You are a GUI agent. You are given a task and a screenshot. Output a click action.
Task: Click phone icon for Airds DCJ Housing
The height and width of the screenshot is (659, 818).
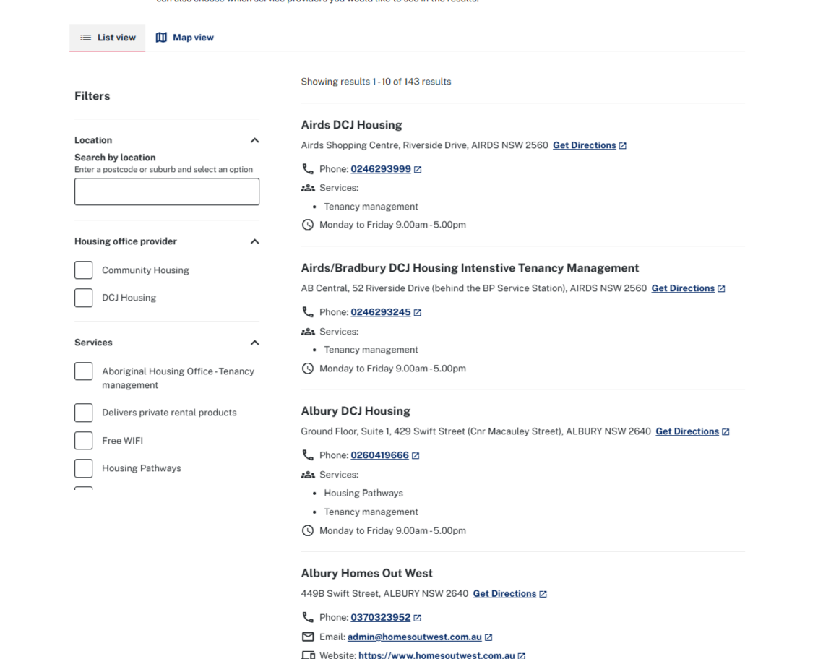(308, 169)
